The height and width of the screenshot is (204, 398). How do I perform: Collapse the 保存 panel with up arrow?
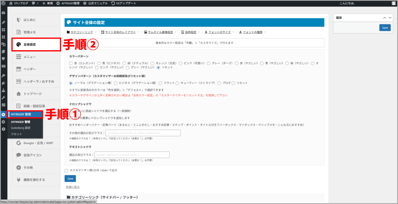385,18
